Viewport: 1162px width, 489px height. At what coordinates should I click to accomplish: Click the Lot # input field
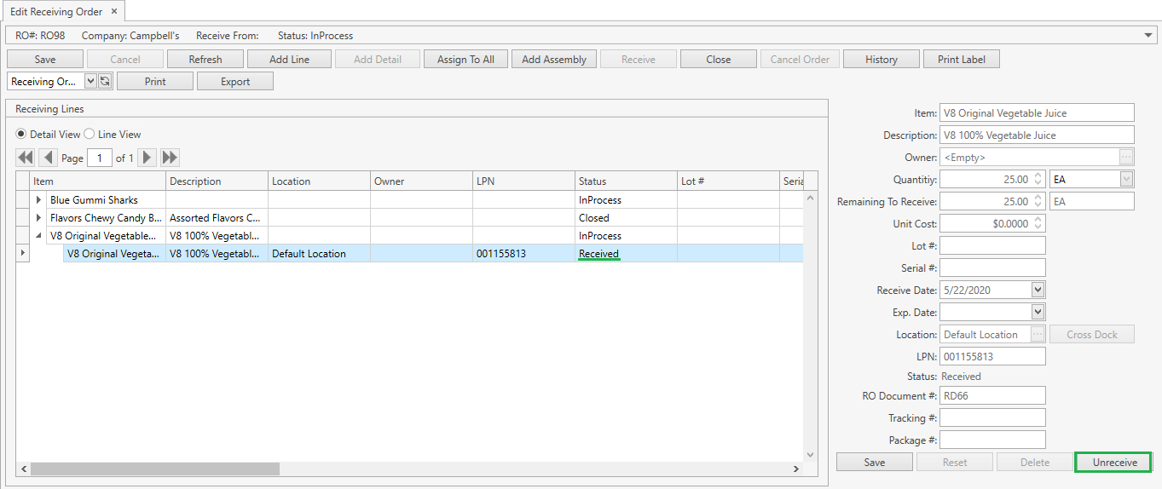tap(992, 246)
